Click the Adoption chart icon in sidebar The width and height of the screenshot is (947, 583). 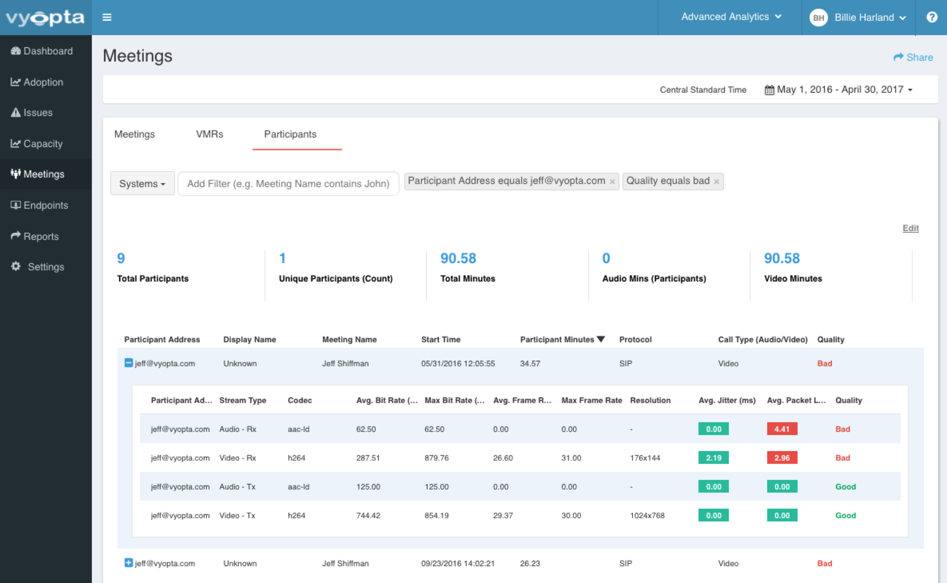coord(16,82)
